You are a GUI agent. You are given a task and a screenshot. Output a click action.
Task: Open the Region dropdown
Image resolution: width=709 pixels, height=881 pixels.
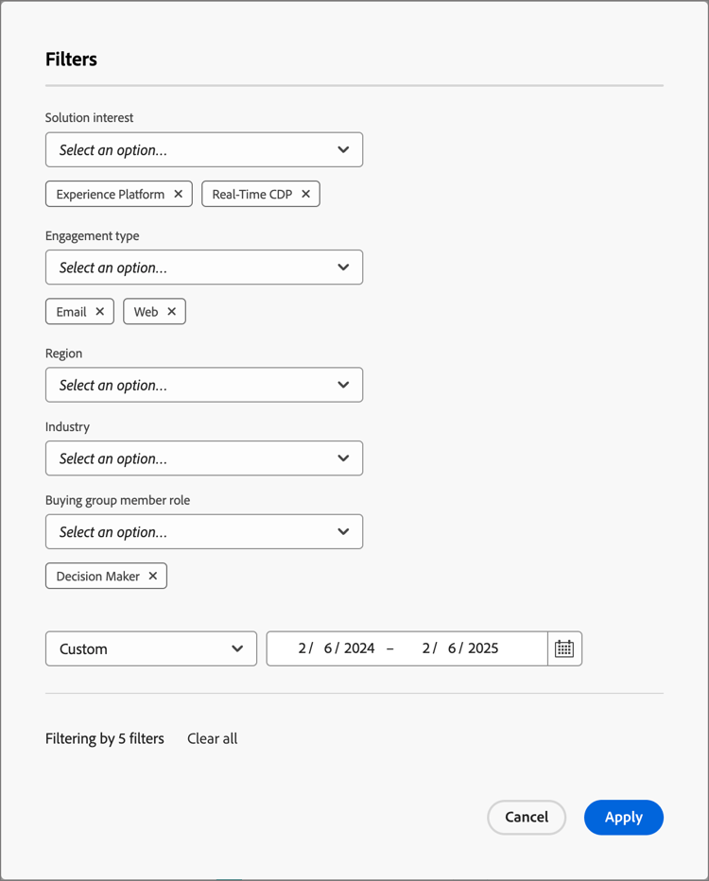click(204, 385)
